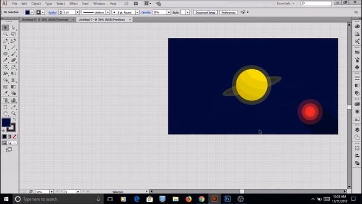Image resolution: width=362 pixels, height=204 pixels.
Task: Open Essentials workspace switcher
Action: pyautogui.click(x=286, y=3)
